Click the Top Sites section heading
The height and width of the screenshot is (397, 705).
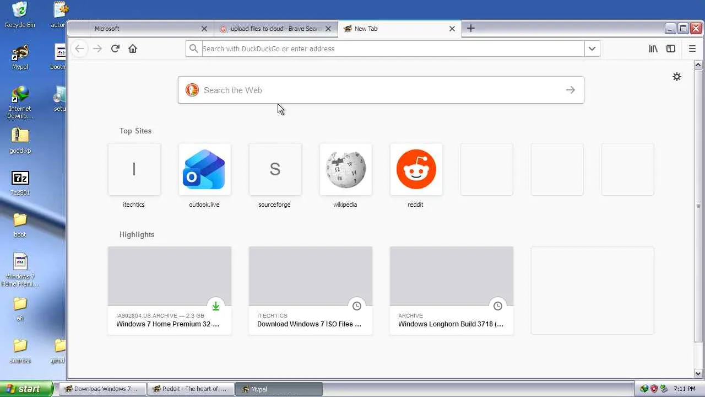click(135, 131)
